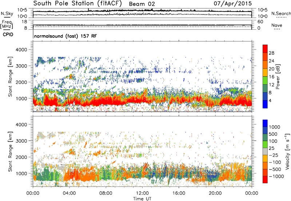Click the '3000' tick on the velocity panel
Image resolution: width=291 pixels, height=201 pixels.
[x=21, y=141]
